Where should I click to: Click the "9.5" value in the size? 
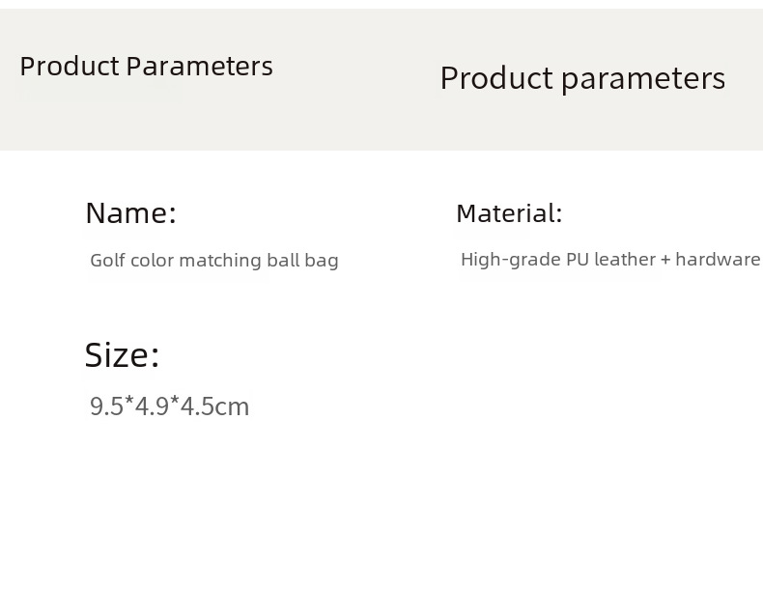pos(106,406)
